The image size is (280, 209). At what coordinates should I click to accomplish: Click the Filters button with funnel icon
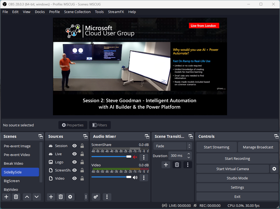coord(100,125)
